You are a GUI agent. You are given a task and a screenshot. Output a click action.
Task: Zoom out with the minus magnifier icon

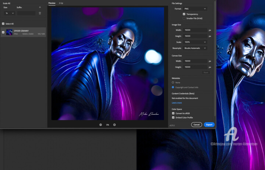coord(100,125)
